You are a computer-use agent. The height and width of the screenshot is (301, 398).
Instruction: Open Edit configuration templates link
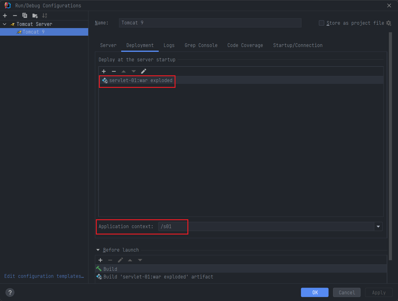pyautogui.click(x=44, y=276)
